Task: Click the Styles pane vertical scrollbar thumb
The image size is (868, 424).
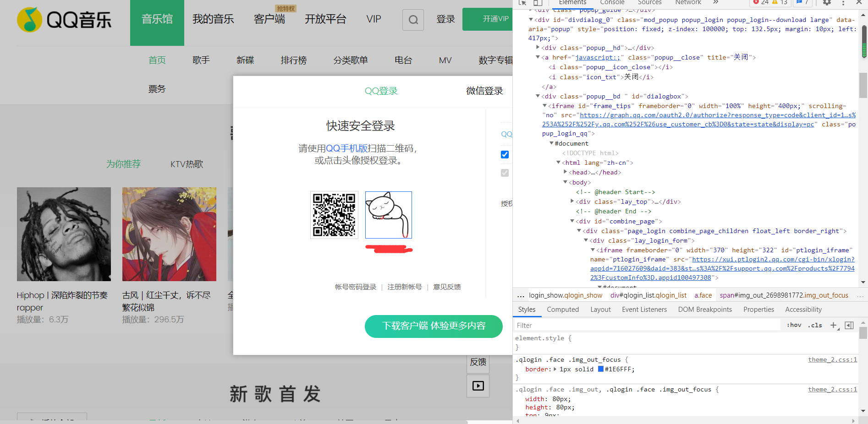Action: [x=863, y=333]
